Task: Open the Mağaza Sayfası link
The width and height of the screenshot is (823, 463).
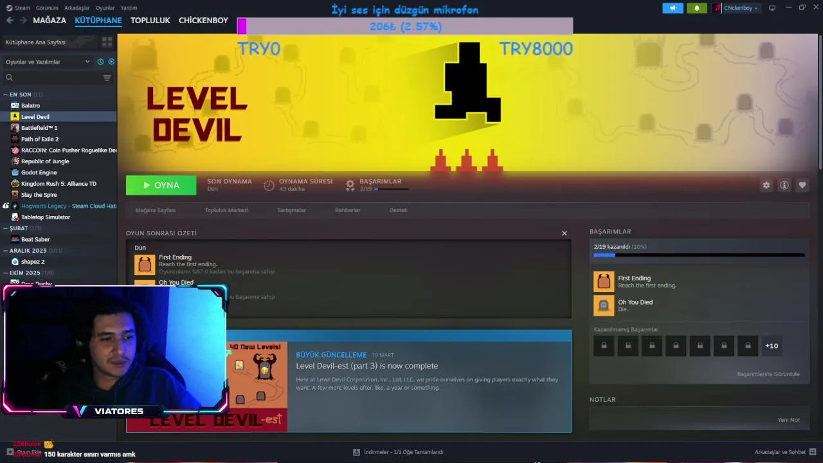Action: tap(155, 210)
